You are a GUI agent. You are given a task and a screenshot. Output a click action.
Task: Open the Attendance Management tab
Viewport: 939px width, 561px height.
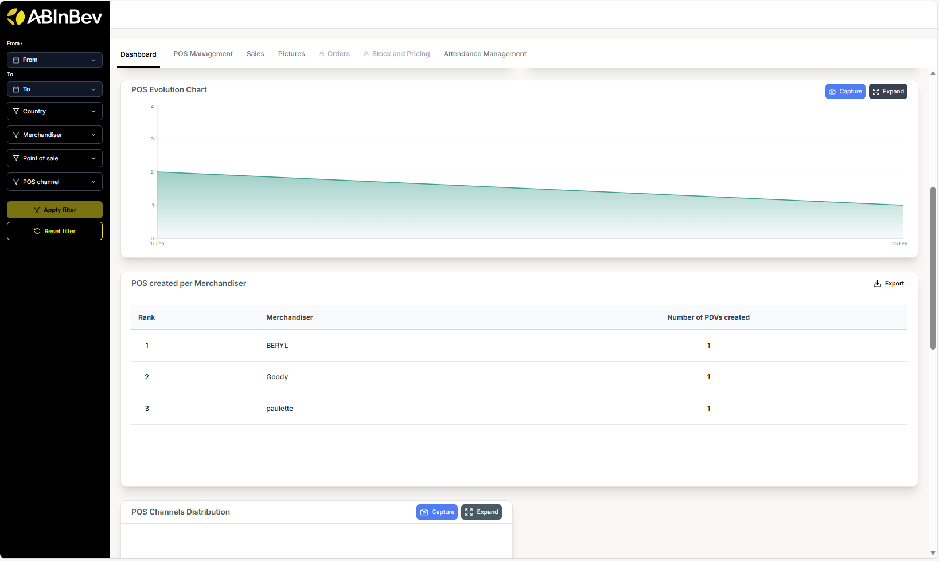point(485,54)
